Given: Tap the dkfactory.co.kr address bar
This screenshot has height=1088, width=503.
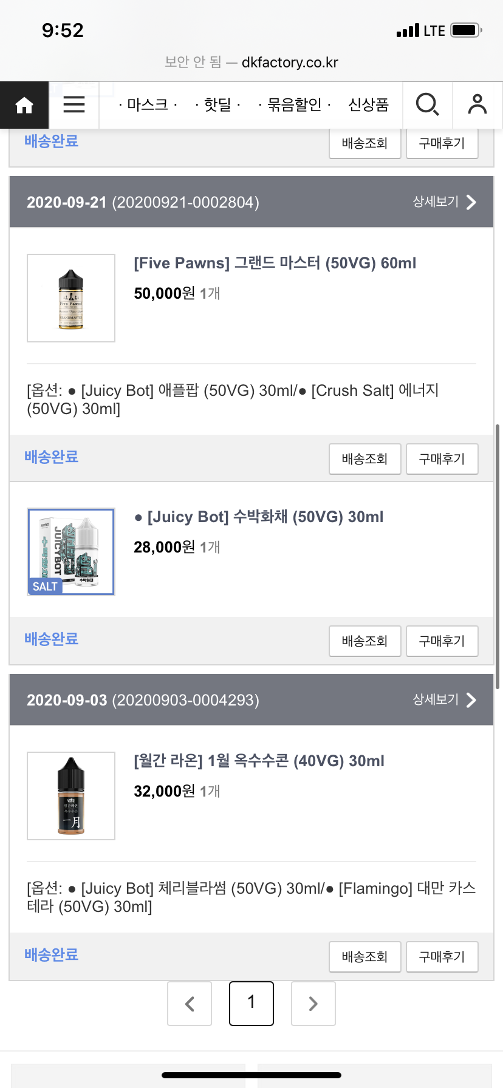Looking at the screenshot, I should [251, 62].
